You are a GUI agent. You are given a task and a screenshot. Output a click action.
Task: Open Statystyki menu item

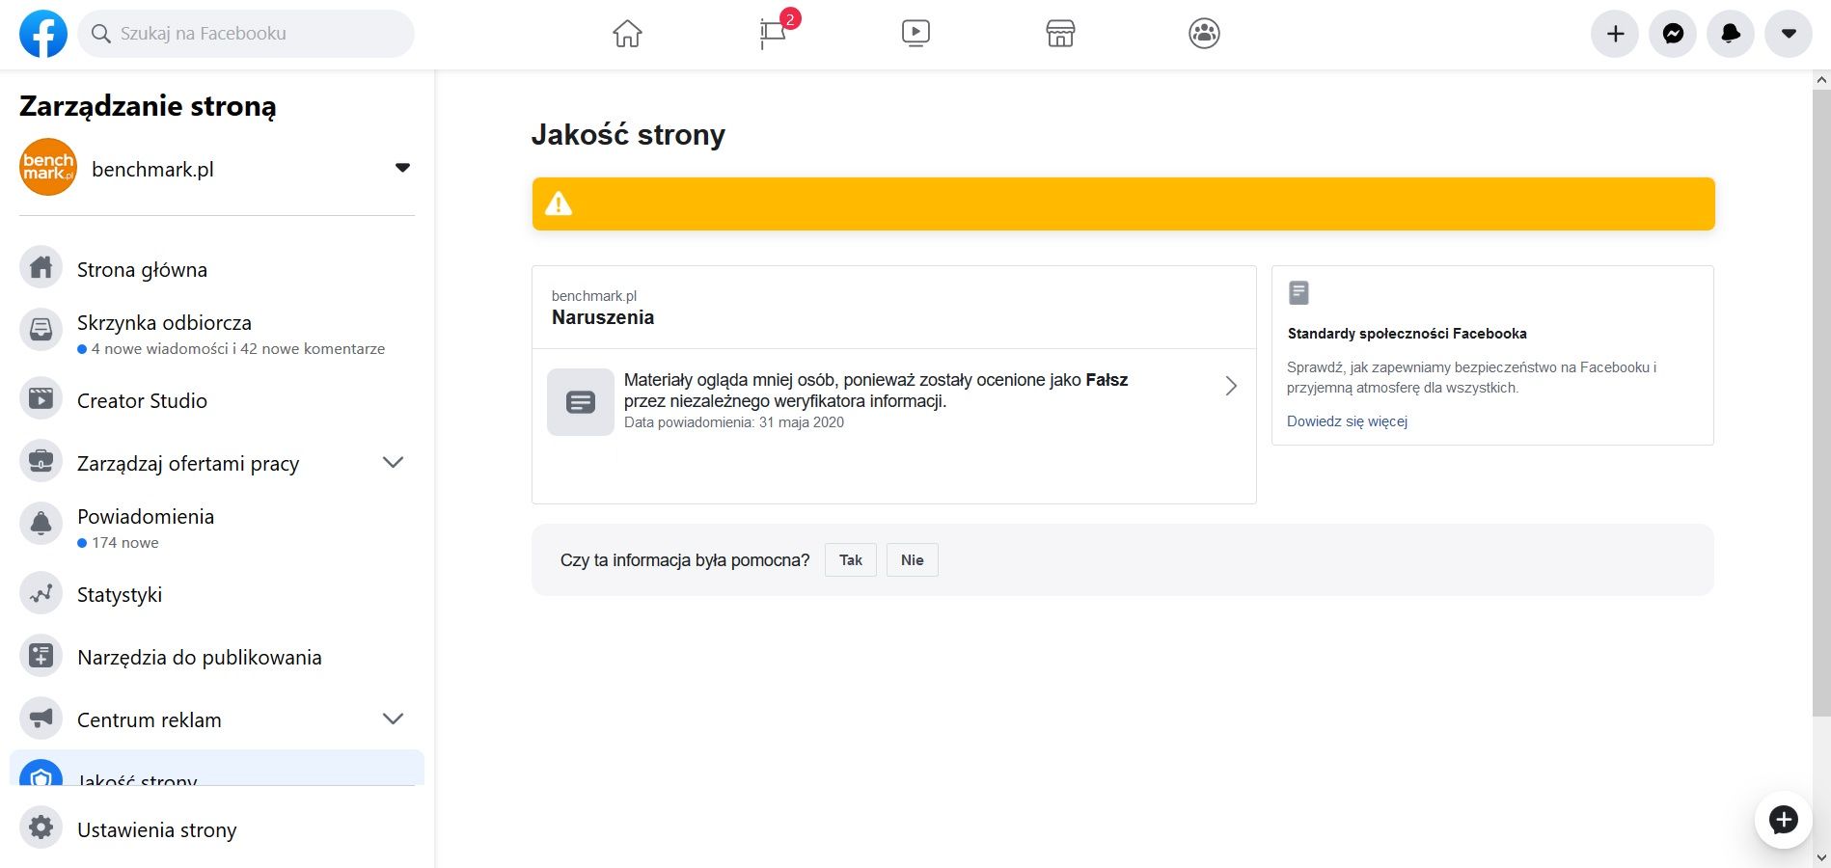(x=217, y=594)
